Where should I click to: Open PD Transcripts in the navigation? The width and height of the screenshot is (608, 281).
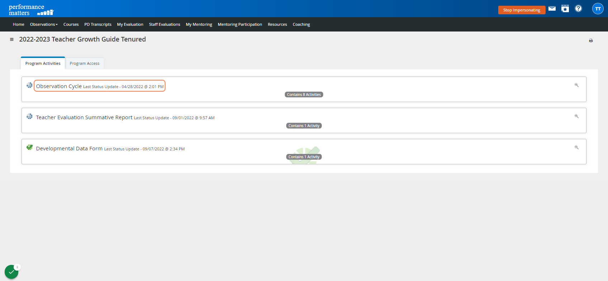pos(98,24)
